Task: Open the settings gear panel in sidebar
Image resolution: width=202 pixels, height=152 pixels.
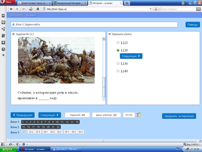Action: point(3,22)
